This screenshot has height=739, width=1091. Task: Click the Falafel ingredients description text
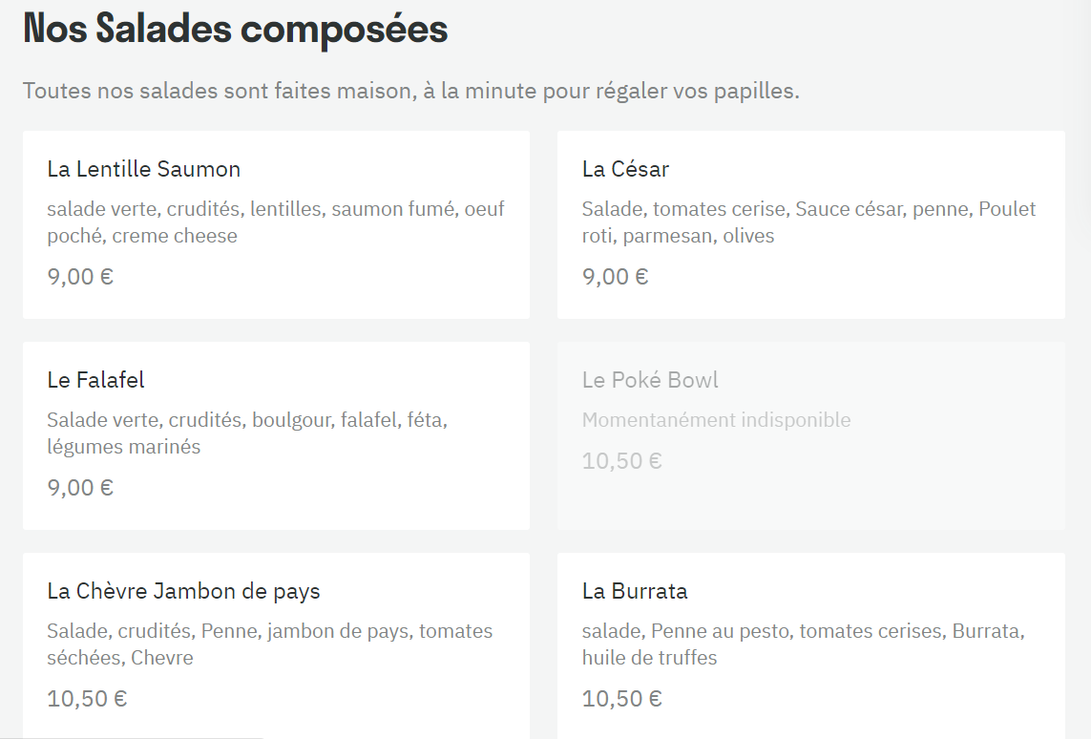pos(247,433)
